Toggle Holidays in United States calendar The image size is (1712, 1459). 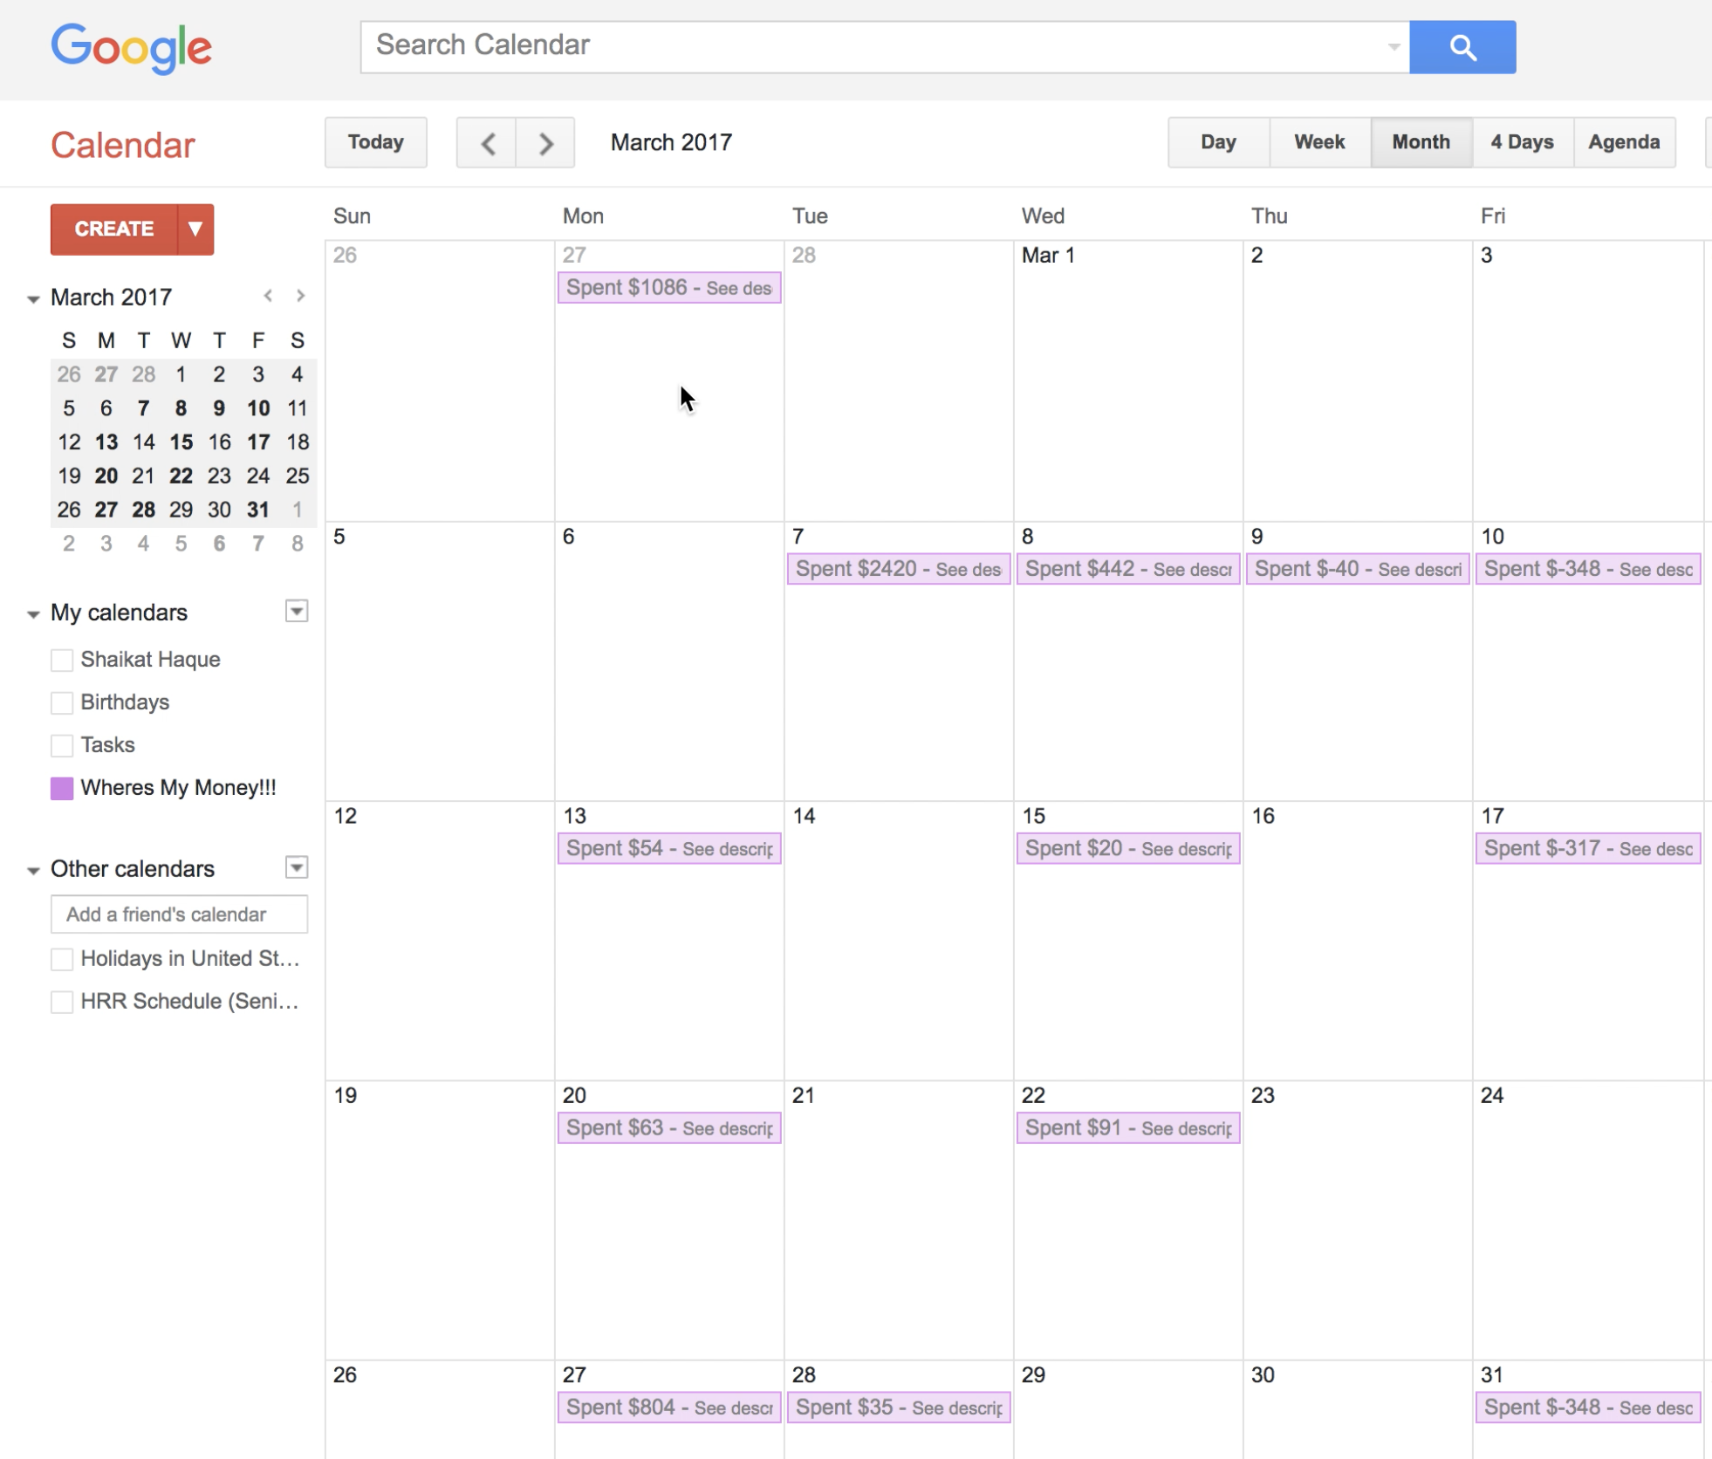pos(62,959)
